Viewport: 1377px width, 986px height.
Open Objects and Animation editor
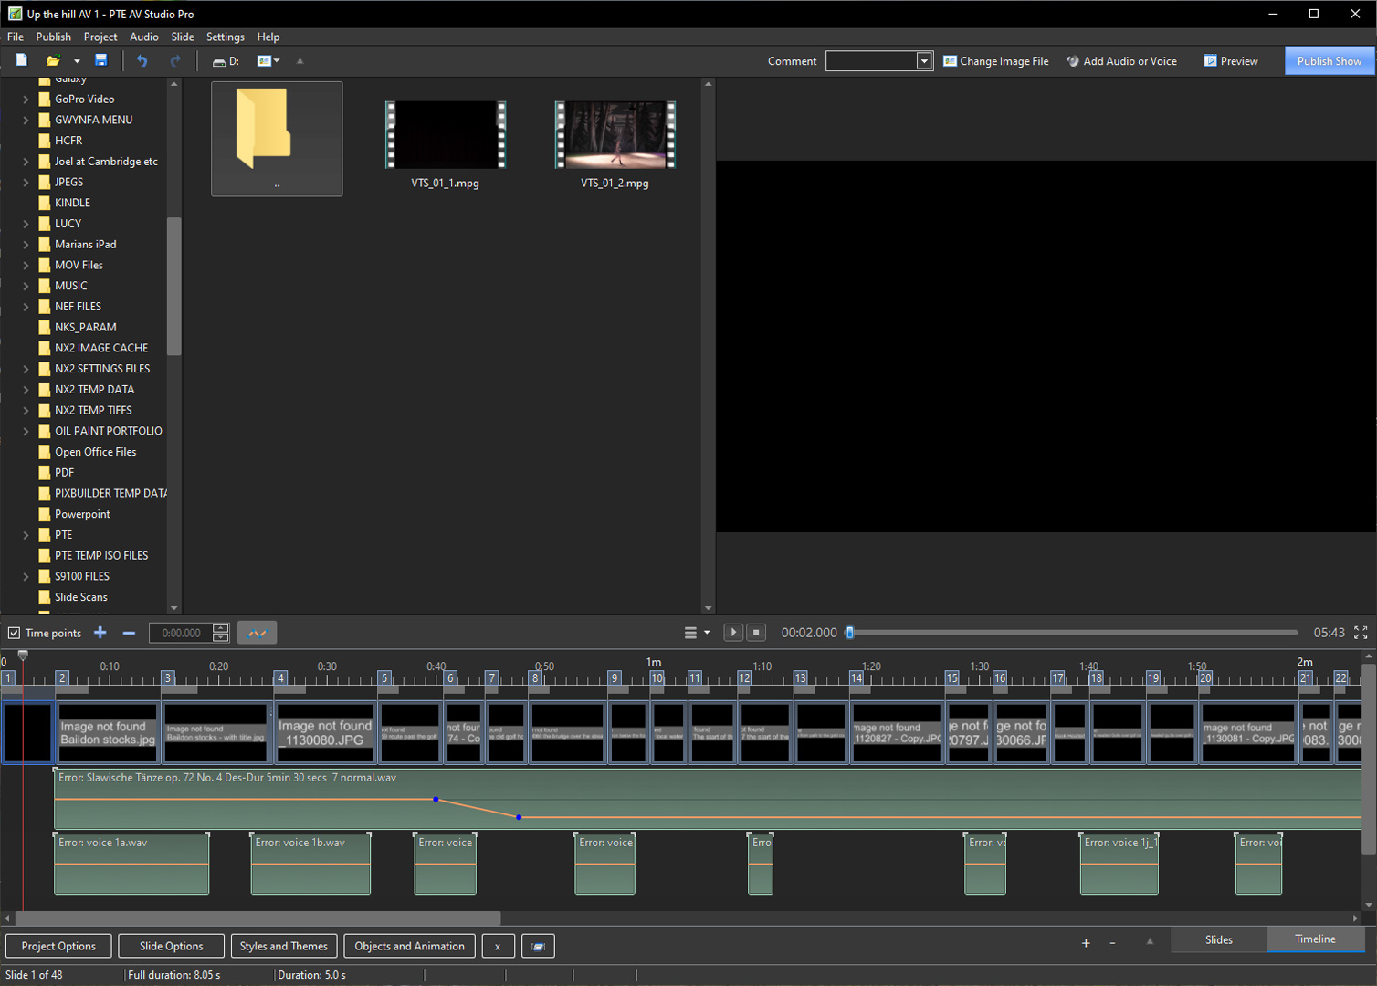click(x=409, y=946)
